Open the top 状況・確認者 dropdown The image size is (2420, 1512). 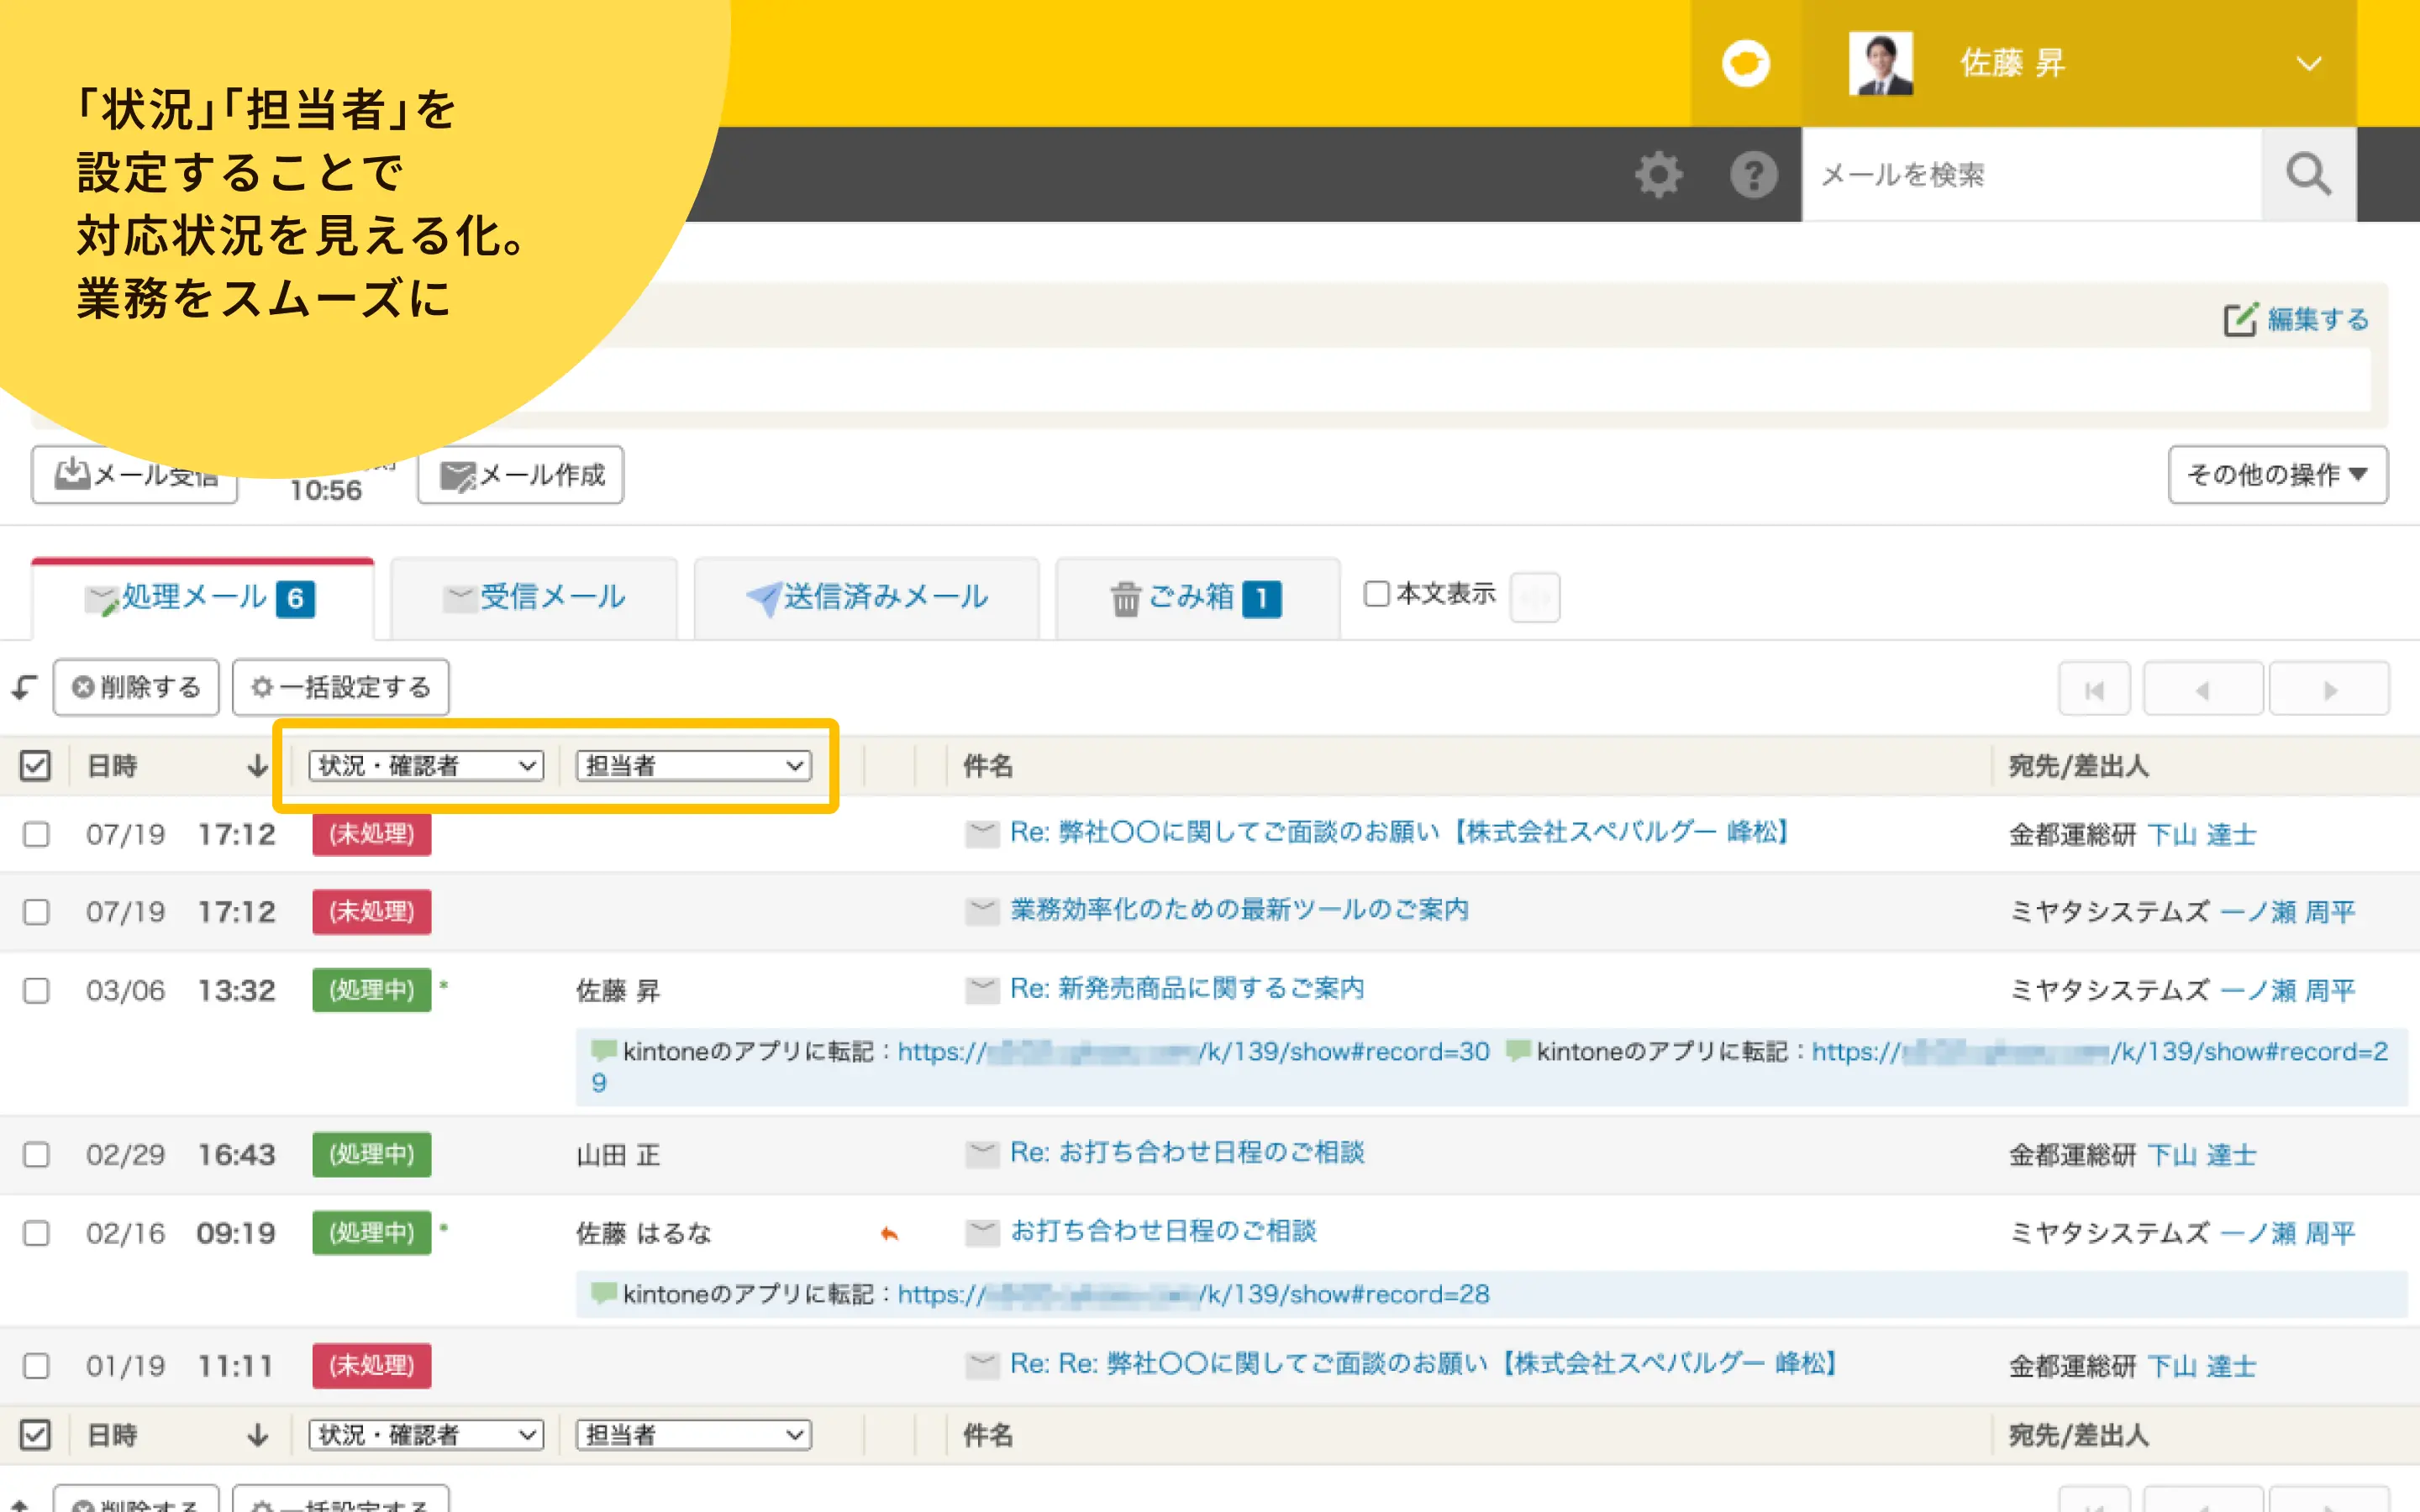click(426, 766)
